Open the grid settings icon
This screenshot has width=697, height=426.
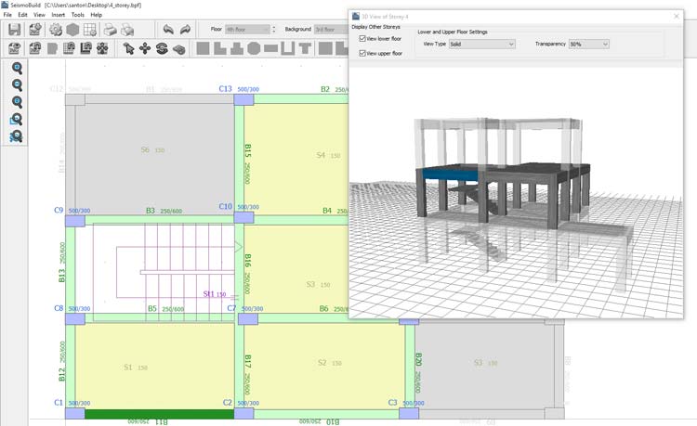90,30
